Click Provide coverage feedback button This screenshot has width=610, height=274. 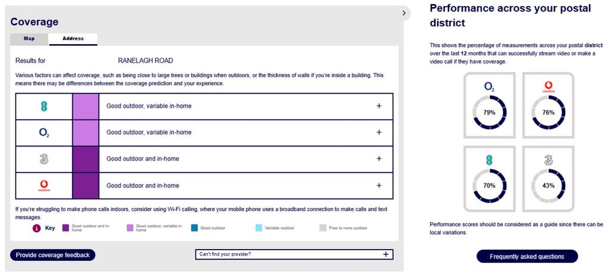tap(53, 256)
